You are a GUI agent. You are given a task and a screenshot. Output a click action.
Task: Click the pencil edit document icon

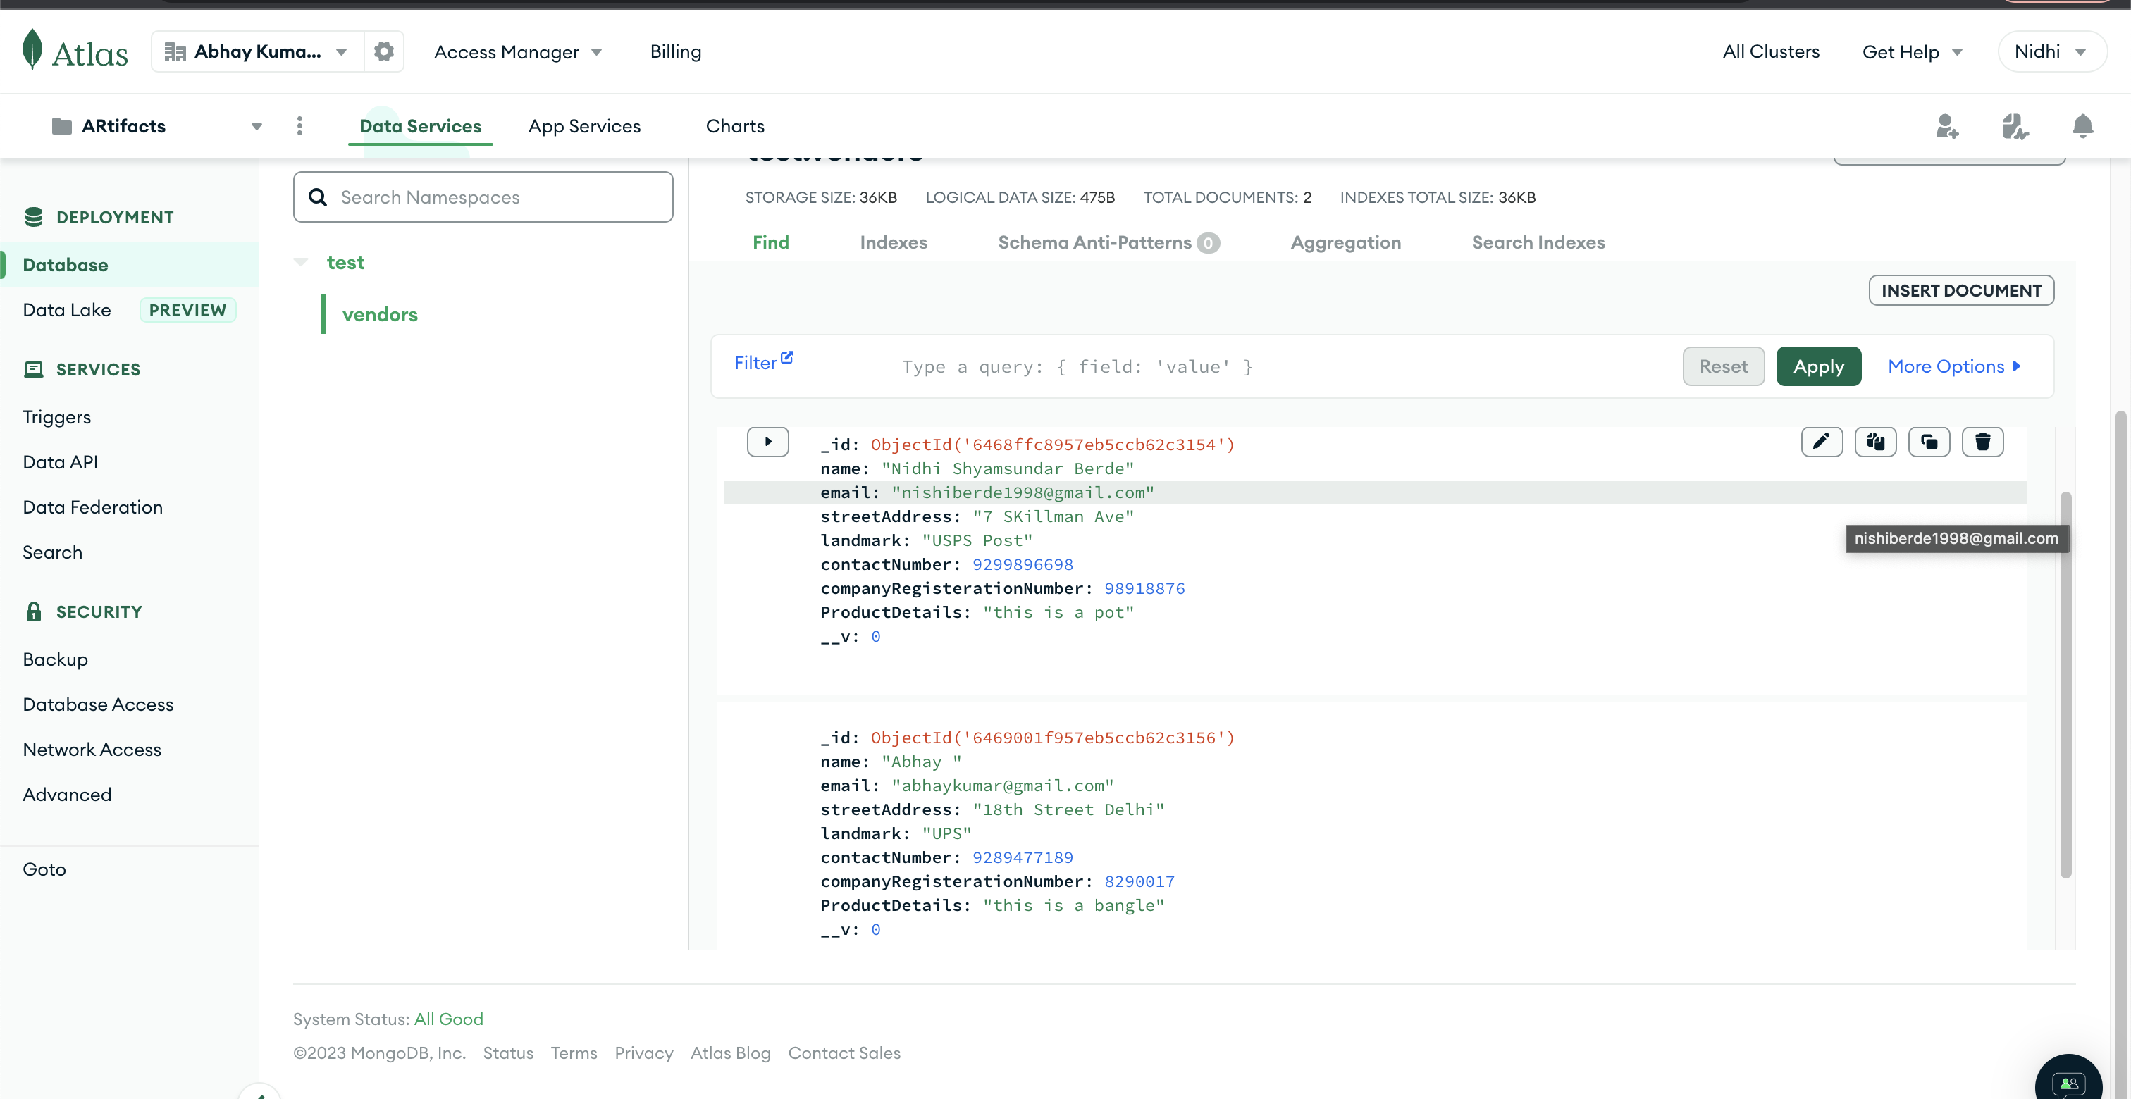pyautogui.click(x=1821, y=442)
